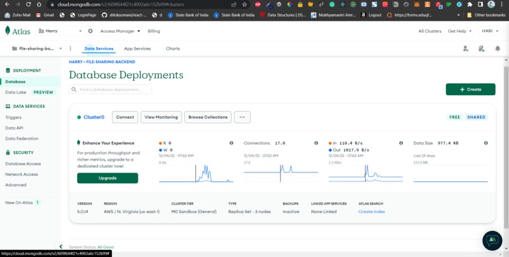
Task: Click the info icon beside Connections
Action: 316,143
